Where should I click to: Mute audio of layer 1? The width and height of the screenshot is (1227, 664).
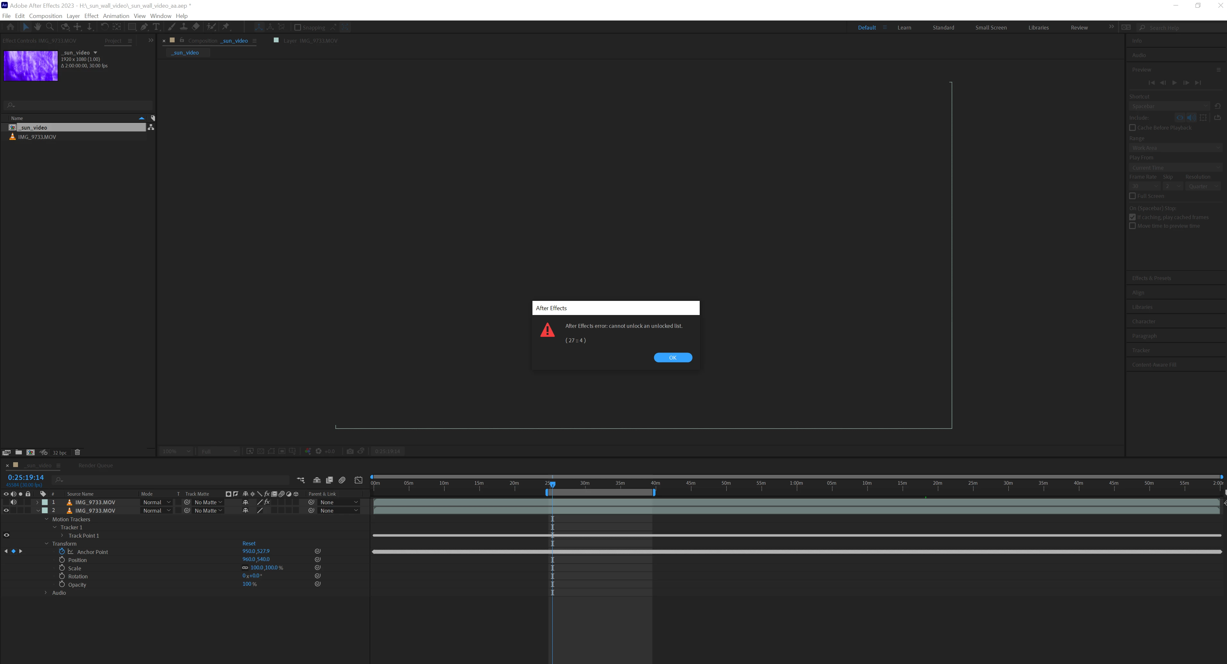point(13,502)
